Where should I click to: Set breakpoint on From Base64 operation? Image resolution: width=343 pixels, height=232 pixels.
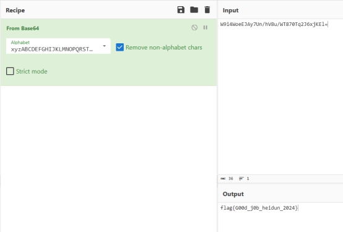(x=205, y=28)
